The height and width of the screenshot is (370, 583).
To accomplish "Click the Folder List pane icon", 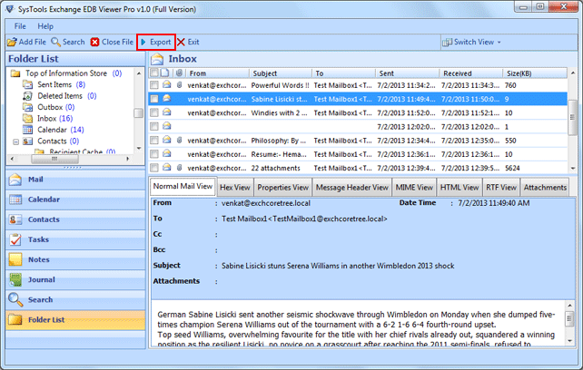I will click(15, 320).
